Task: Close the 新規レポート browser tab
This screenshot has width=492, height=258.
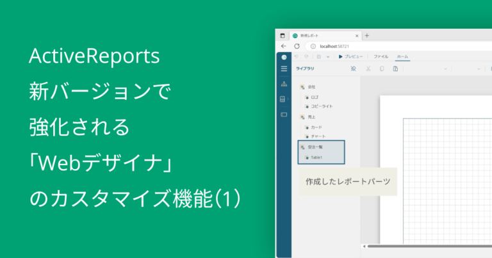Action: [357, 36]
